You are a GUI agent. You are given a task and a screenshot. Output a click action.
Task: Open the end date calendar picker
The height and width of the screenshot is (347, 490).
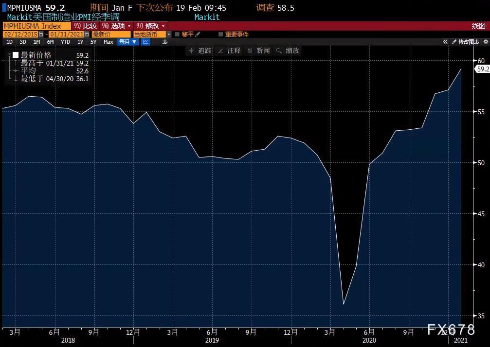[87, 35]
